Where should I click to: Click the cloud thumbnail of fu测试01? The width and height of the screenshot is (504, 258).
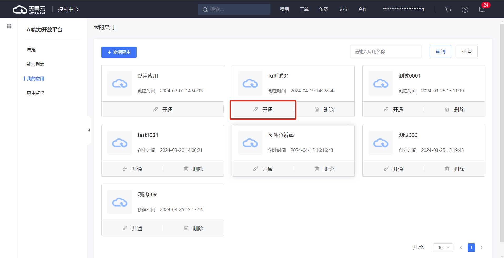coord(250,84)
